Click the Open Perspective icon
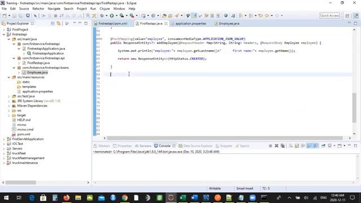 click(347, 16)
